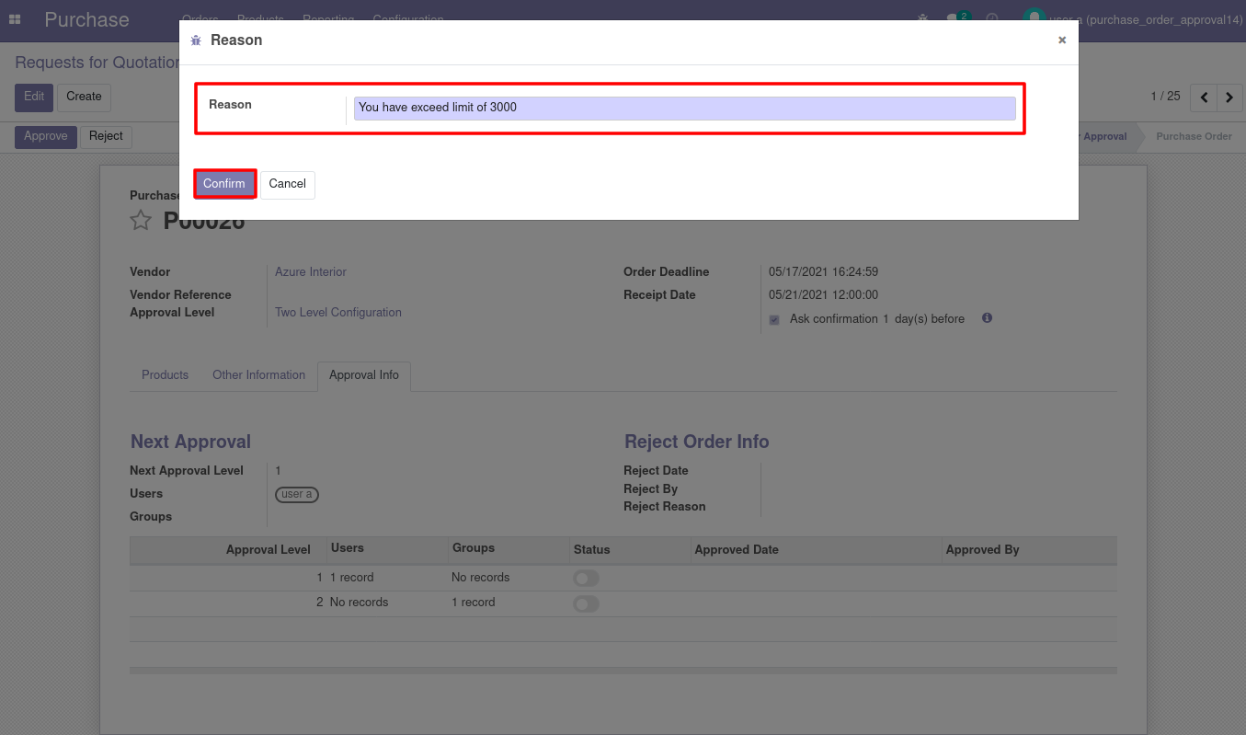Image resolution: width=1246 pixels, height=735 pixels.
Task: Open the apps grid menu icon
Action: pyautogui.click(x=15, y=19)
